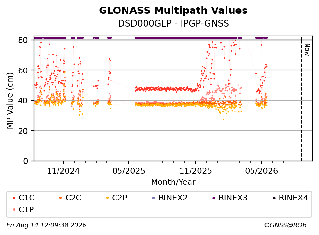This screenshot has height=235, width=319.
Task: Click the Month/Year axis label
Action: point(173,182)
